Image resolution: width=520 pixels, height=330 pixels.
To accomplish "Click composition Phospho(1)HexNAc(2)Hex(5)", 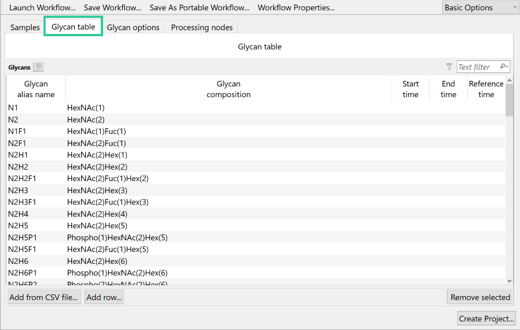I will click(x=117, y=237).
